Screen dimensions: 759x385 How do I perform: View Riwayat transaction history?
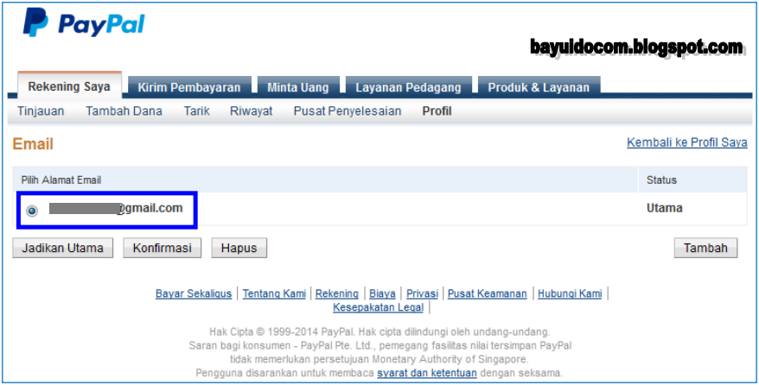252,111
